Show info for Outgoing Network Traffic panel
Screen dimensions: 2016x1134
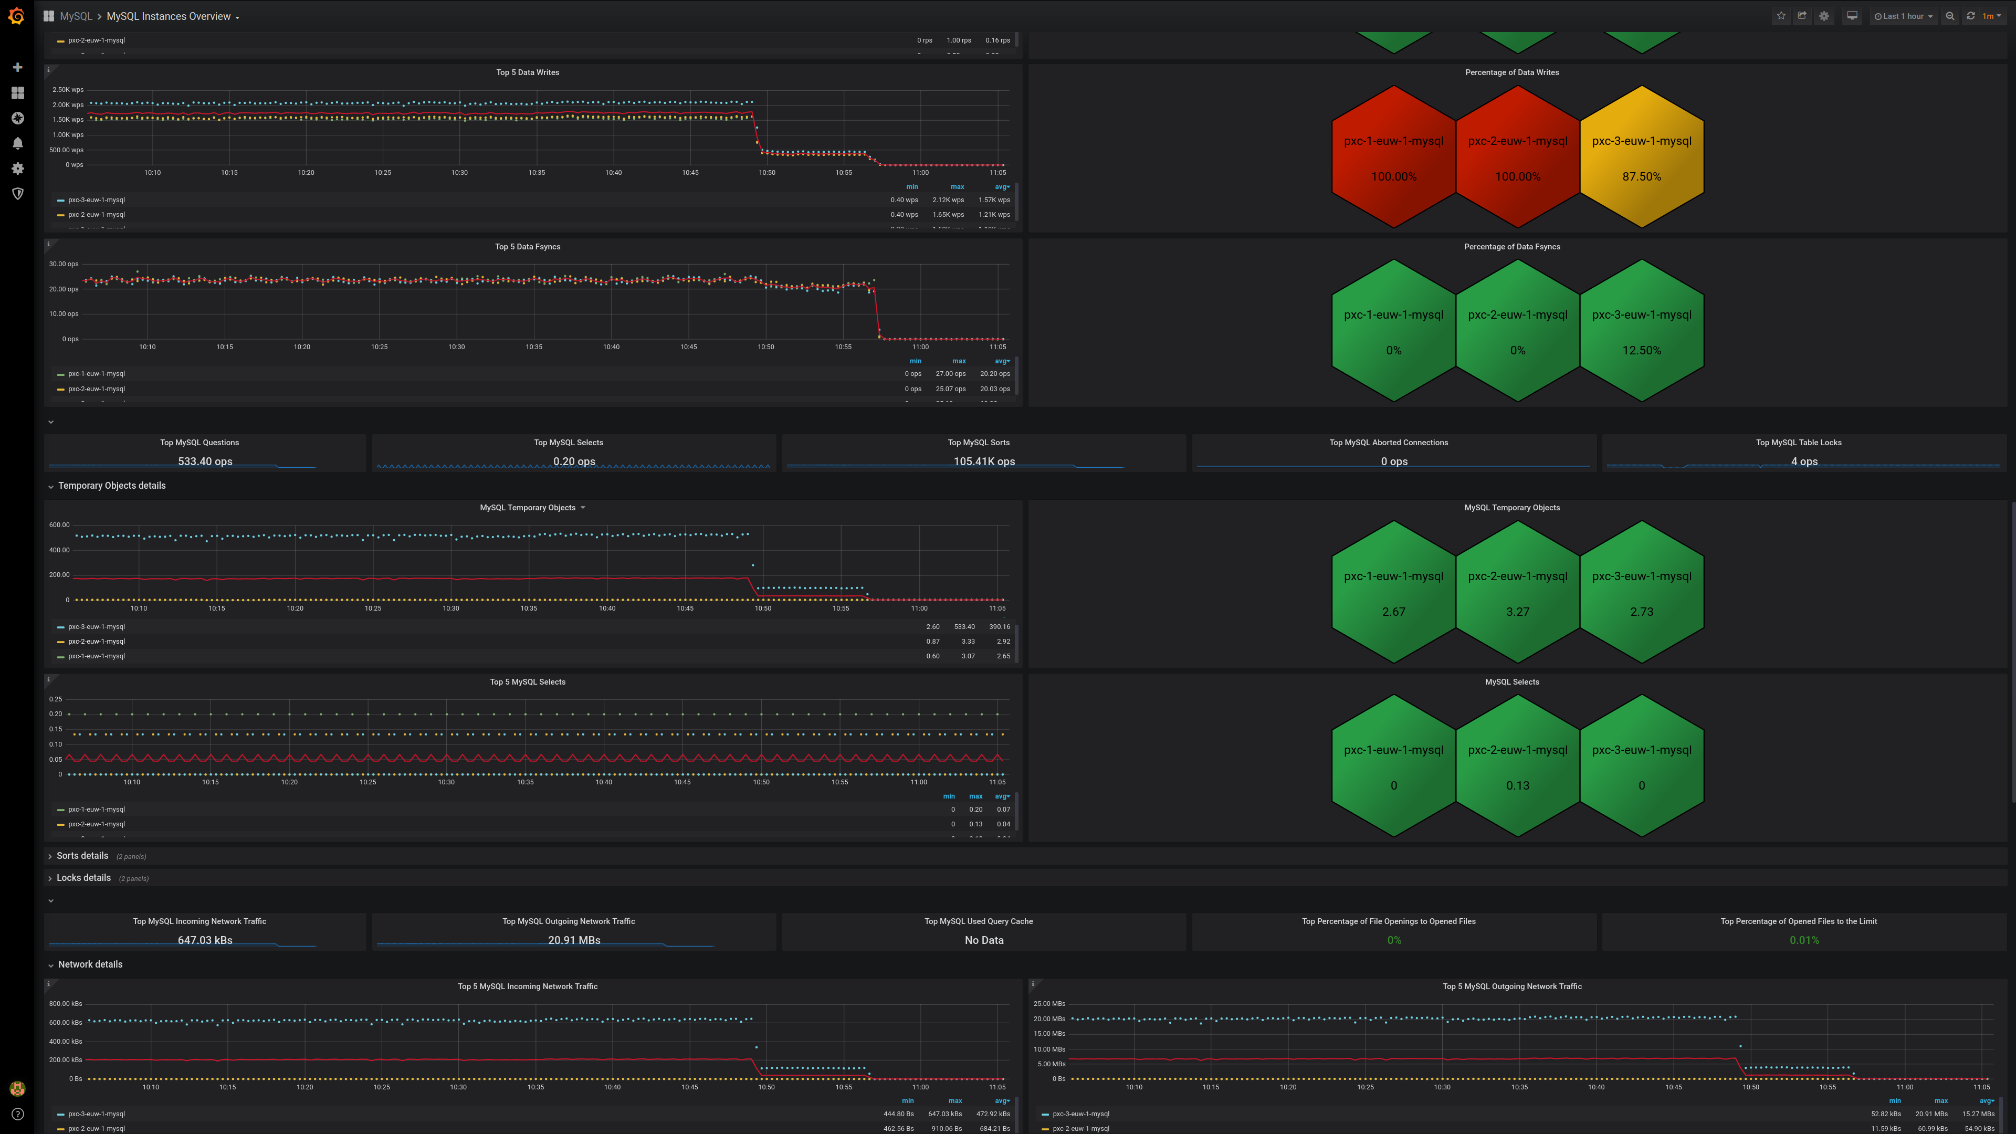pos(1033,984)
